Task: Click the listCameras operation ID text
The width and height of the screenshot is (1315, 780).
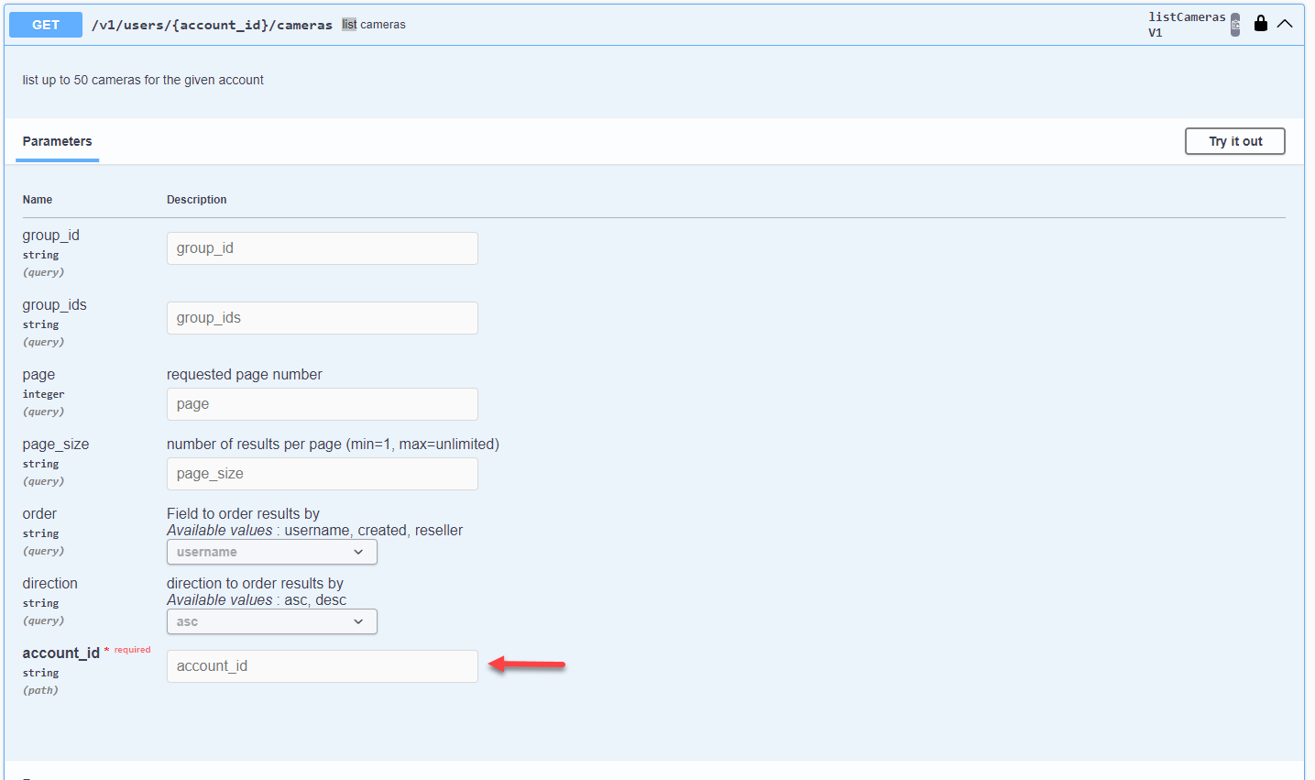Action: tap(1187, 17)
